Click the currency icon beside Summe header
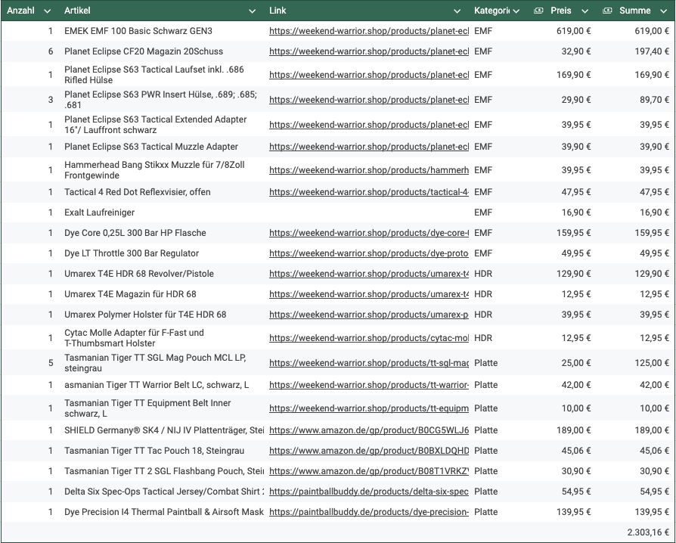676x543 pixels. tap(607, 11)
